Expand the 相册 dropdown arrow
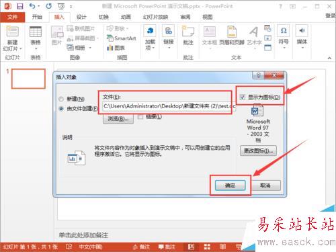 (x=90, y=48)
